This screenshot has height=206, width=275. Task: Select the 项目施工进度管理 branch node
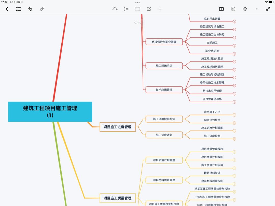click(117, 127)
